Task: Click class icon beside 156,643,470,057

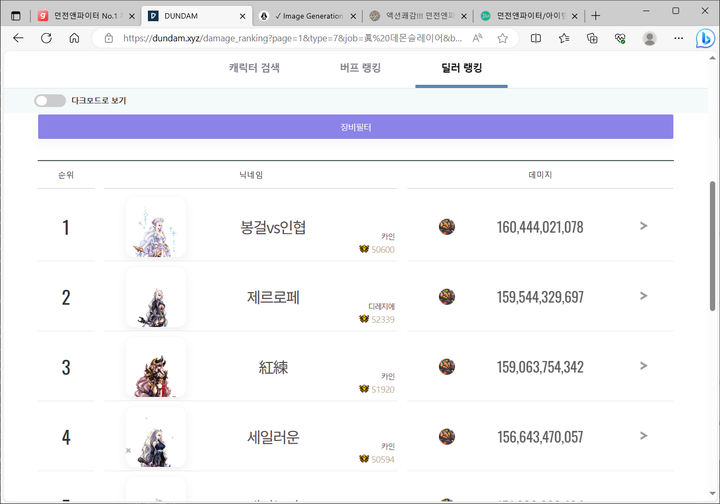Action: tap(447, 437)
